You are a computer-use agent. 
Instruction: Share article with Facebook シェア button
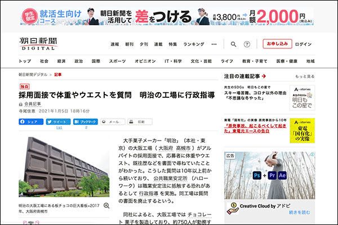click(31, 122)
